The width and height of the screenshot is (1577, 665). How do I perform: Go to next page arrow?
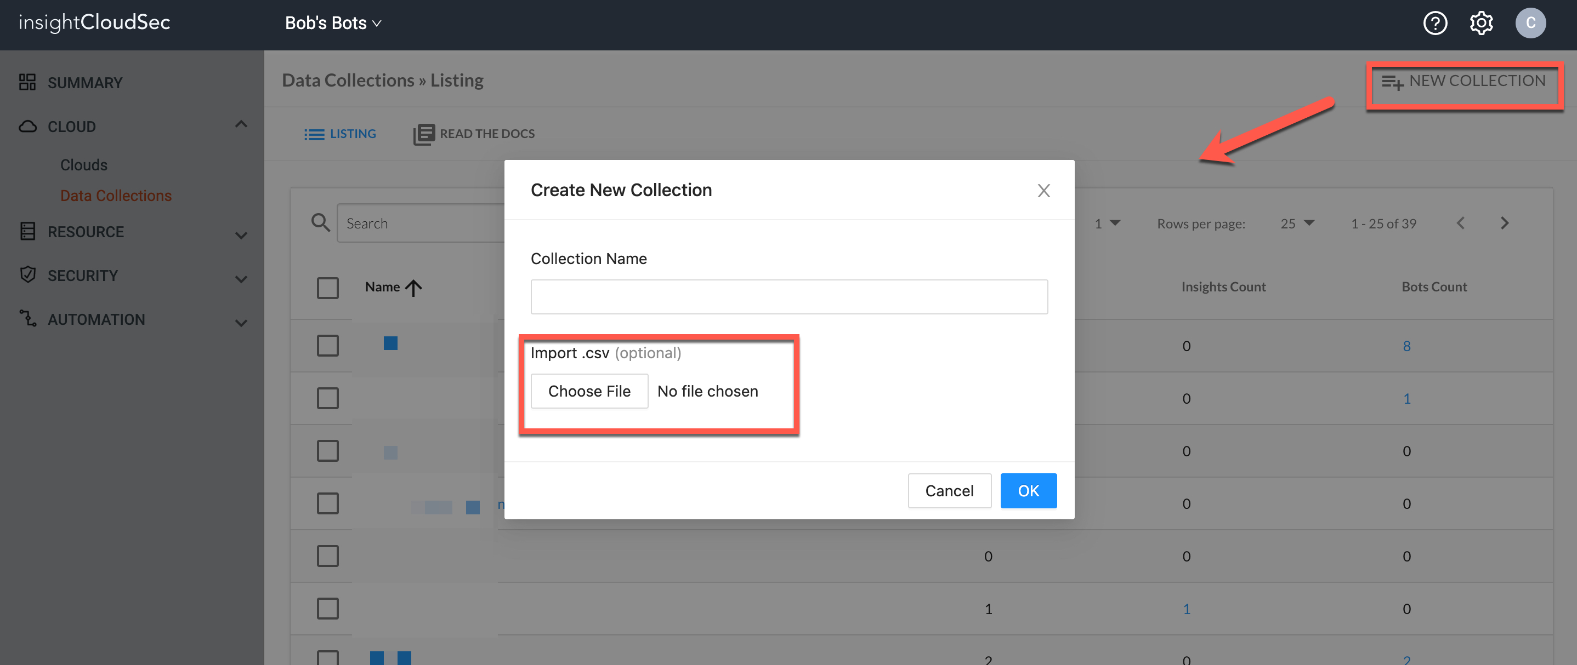click(x=1504, y=223)
